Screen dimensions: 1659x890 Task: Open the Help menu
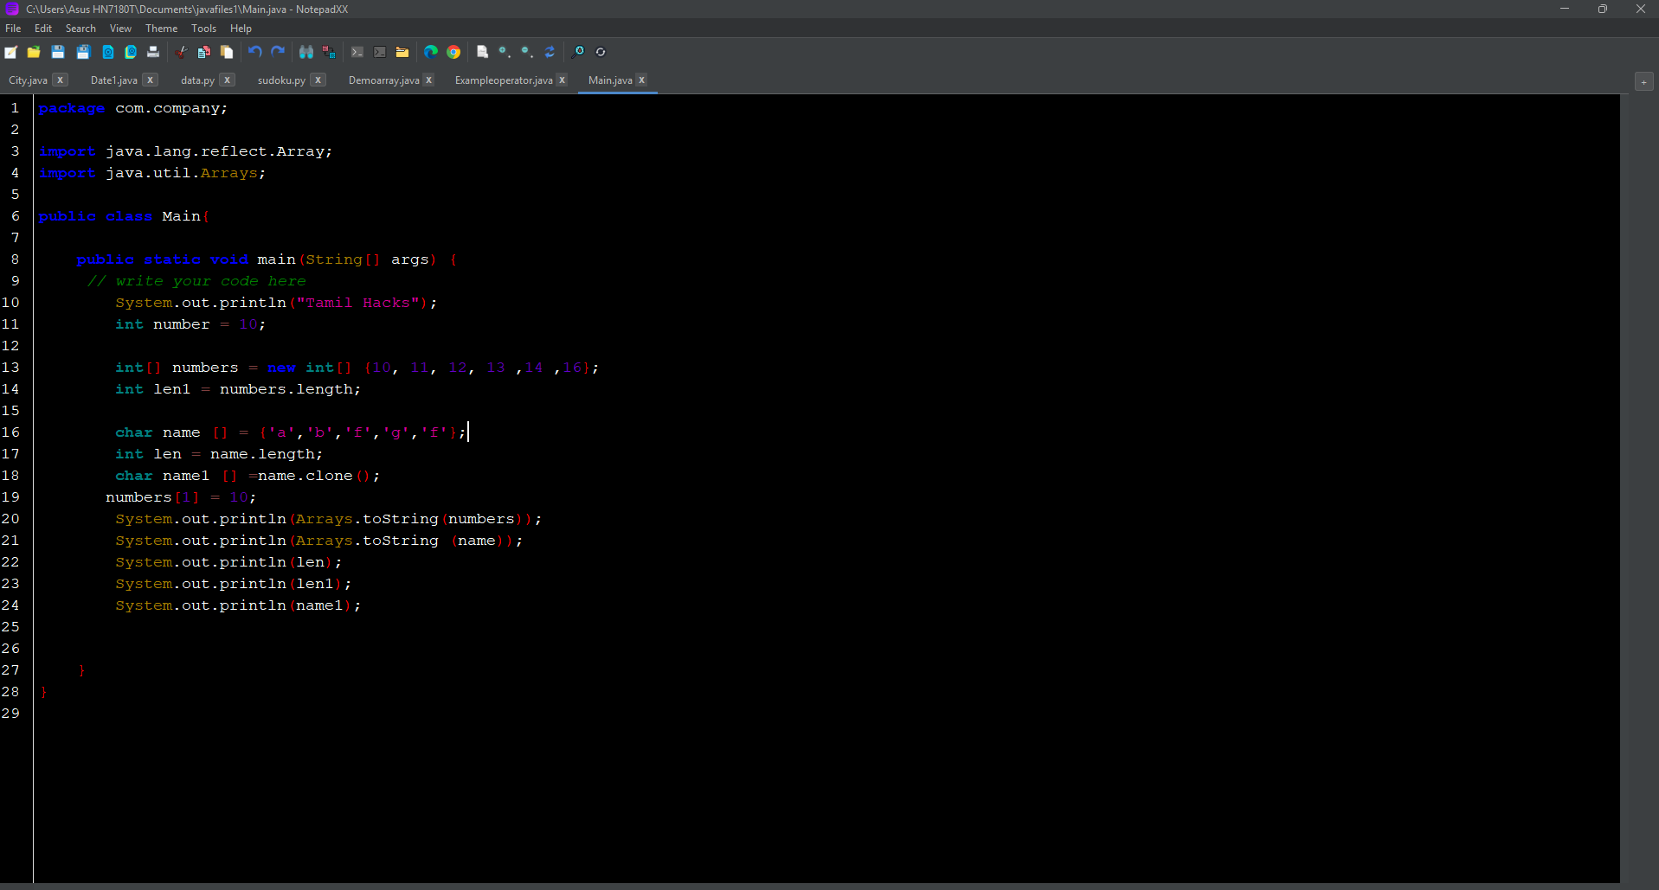pyautogui.click(x=241, y=29)
